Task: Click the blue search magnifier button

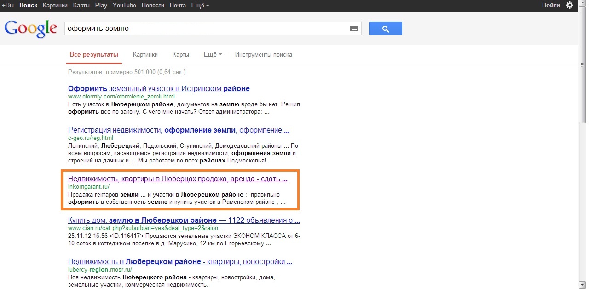Action: click(x=386, y=29)
